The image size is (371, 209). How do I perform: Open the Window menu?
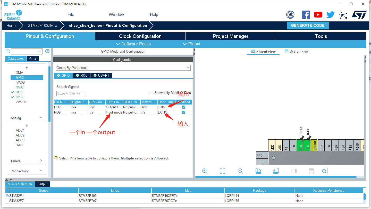point(116,15)
